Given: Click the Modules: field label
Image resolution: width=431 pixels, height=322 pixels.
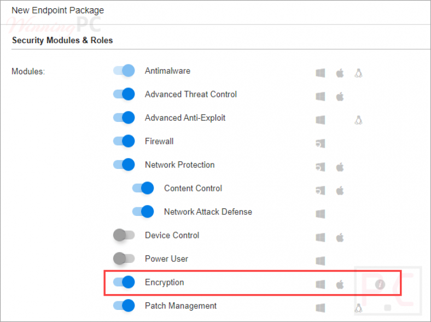Looking at the screenshot, I should [28, 72].
